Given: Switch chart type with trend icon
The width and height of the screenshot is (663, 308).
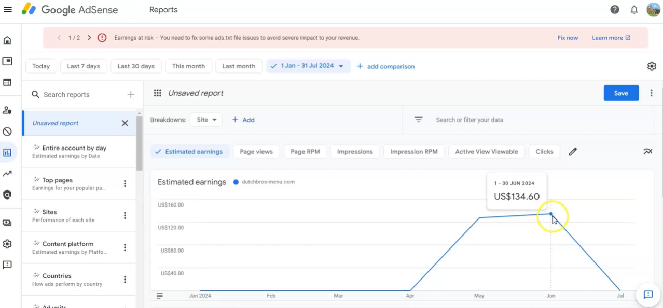Looking at the screenshot, I should tap(648, 152).
